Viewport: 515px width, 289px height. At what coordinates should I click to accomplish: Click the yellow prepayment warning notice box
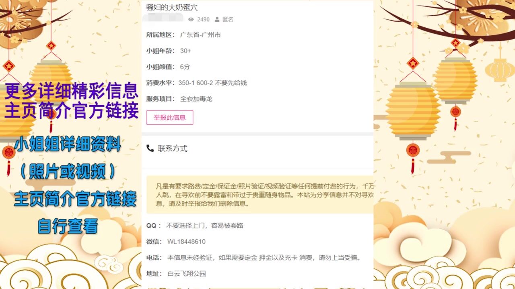[x=260, y=195]
